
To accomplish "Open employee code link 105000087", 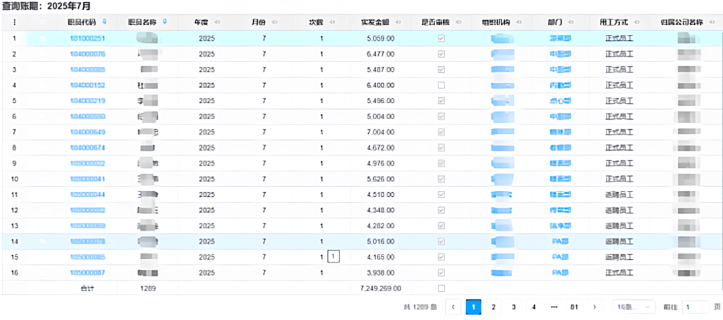I will pyautogui.click(x=88, y=272).
